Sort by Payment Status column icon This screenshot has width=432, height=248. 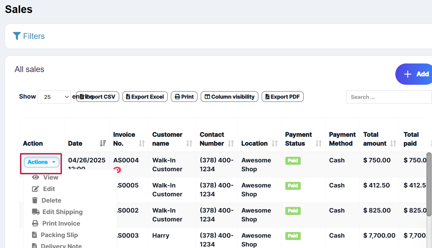point(318,143)
